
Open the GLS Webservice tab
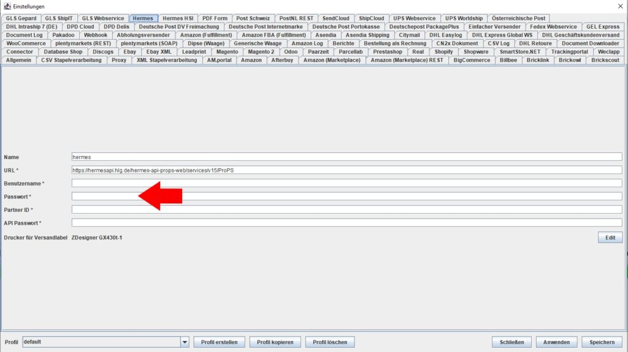103,18
